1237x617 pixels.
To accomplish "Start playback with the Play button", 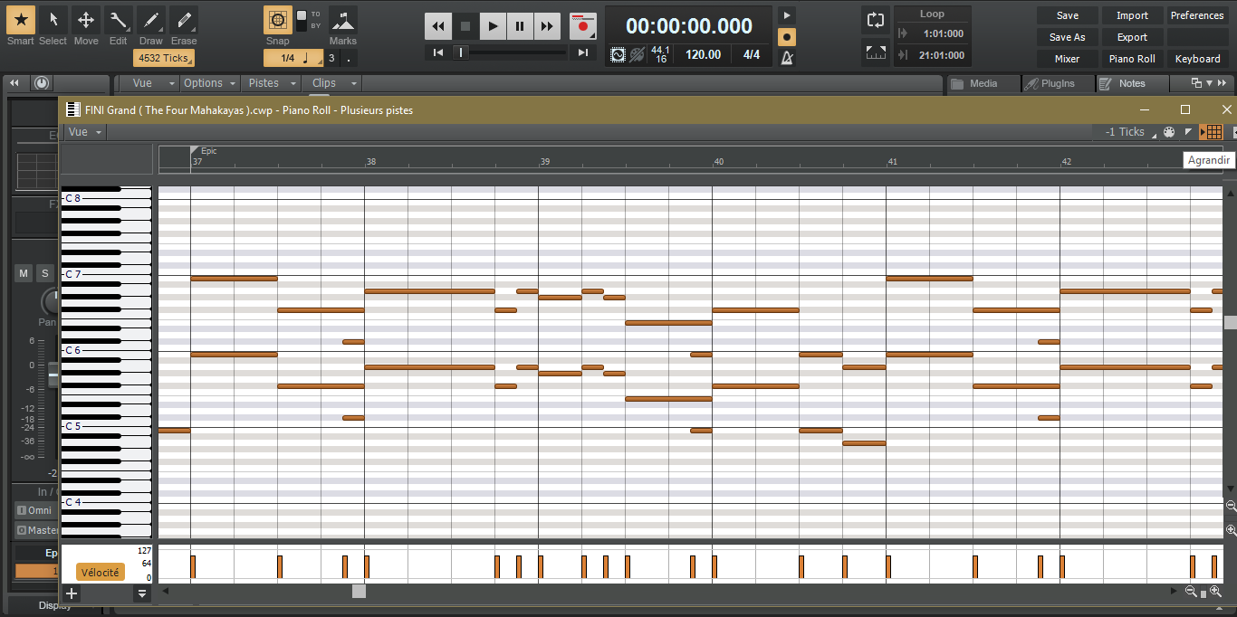I will (492, 26).
